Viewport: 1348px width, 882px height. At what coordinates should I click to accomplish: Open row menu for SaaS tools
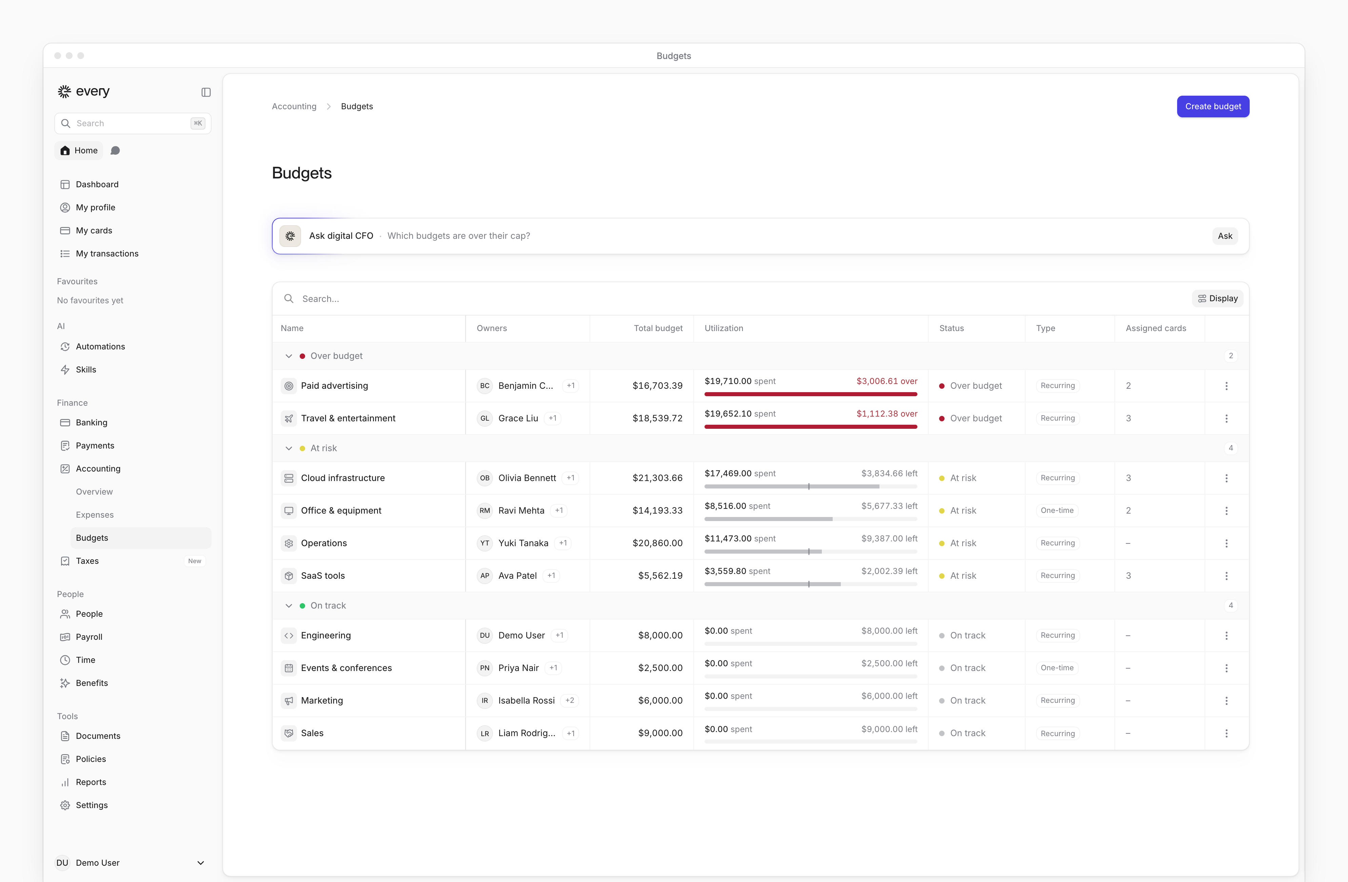pyautogui.click(x=1226, y=576)
